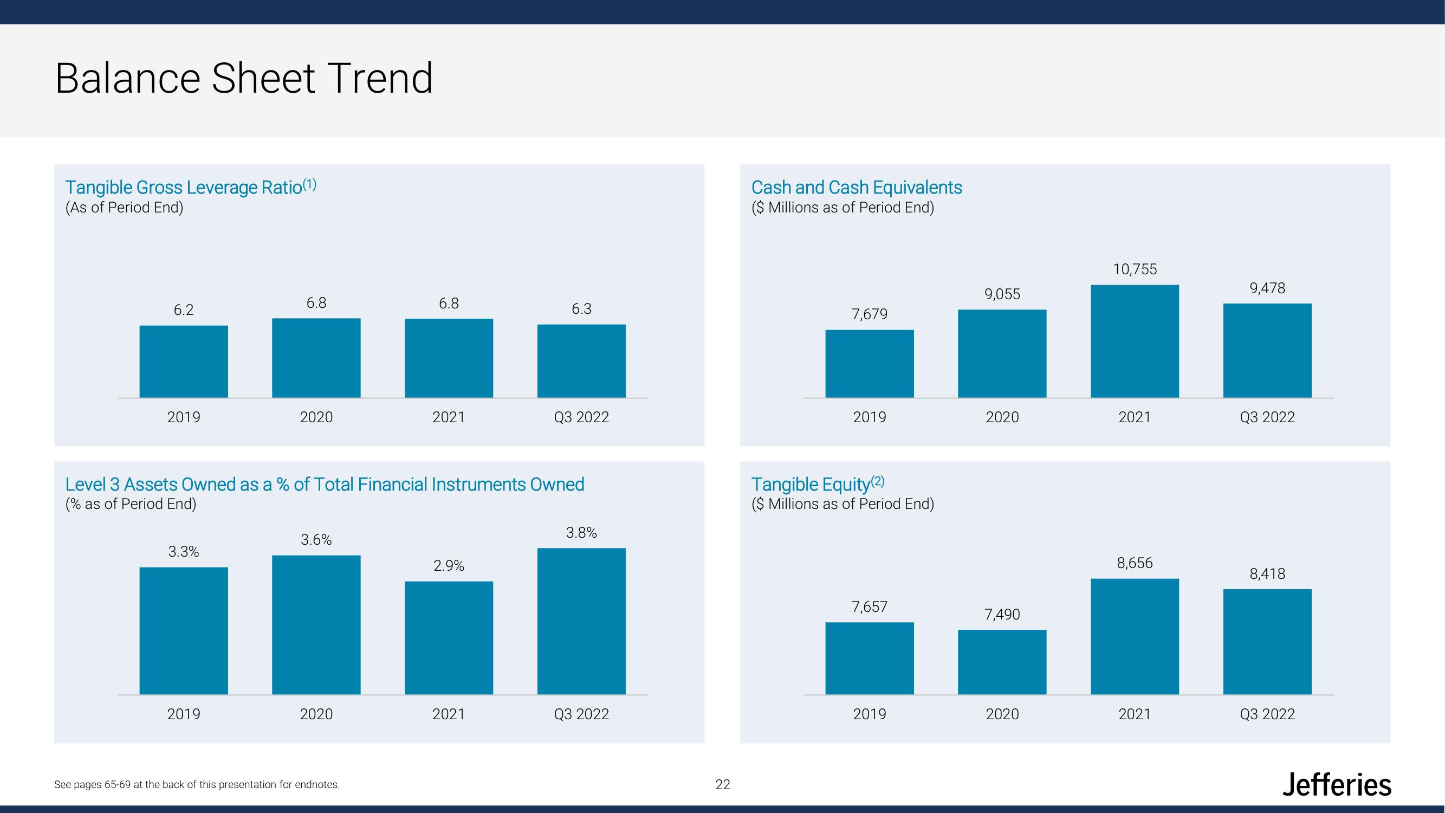Click the 3.6% value label
This screenshot has height=813, width=1445.
point(316,540)
